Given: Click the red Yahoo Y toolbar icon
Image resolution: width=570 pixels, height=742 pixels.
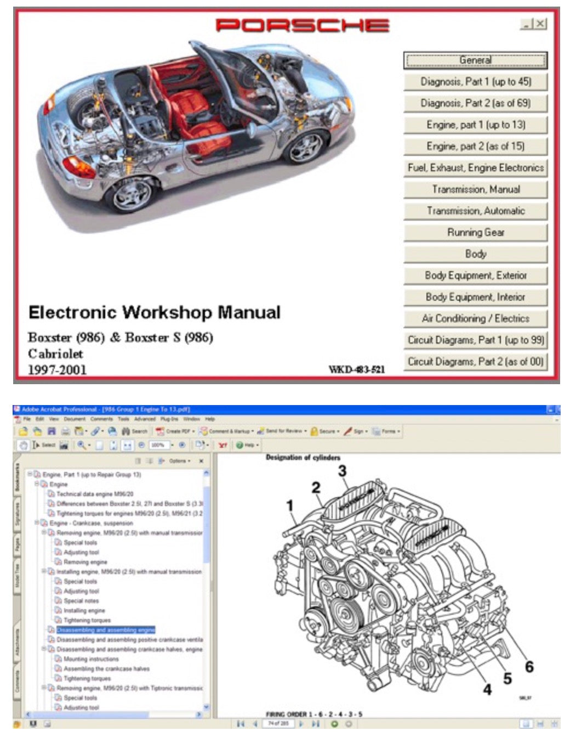Looking at the screenshot, I should pyautogui.click(x=223, y=445).
